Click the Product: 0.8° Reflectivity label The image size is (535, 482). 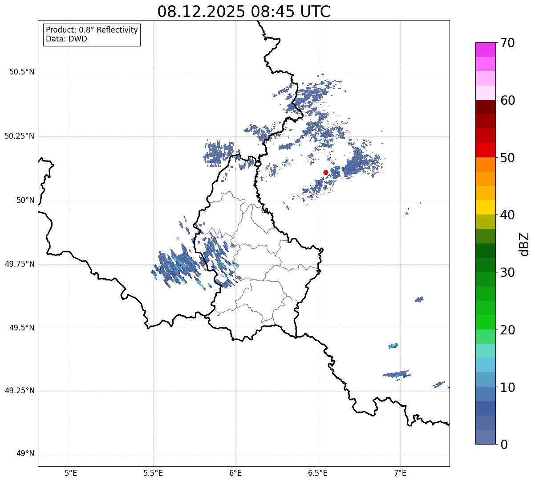[x=92, y=30]
